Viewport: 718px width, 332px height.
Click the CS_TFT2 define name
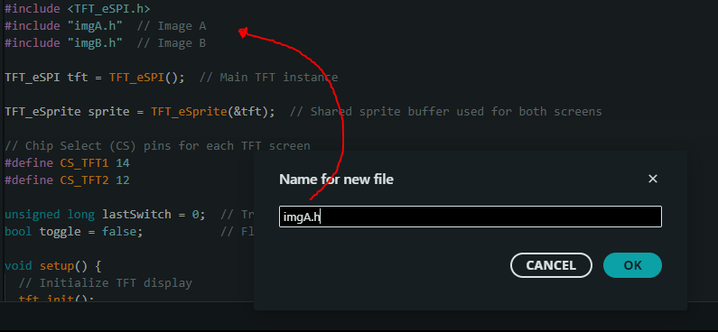(84, 180)
